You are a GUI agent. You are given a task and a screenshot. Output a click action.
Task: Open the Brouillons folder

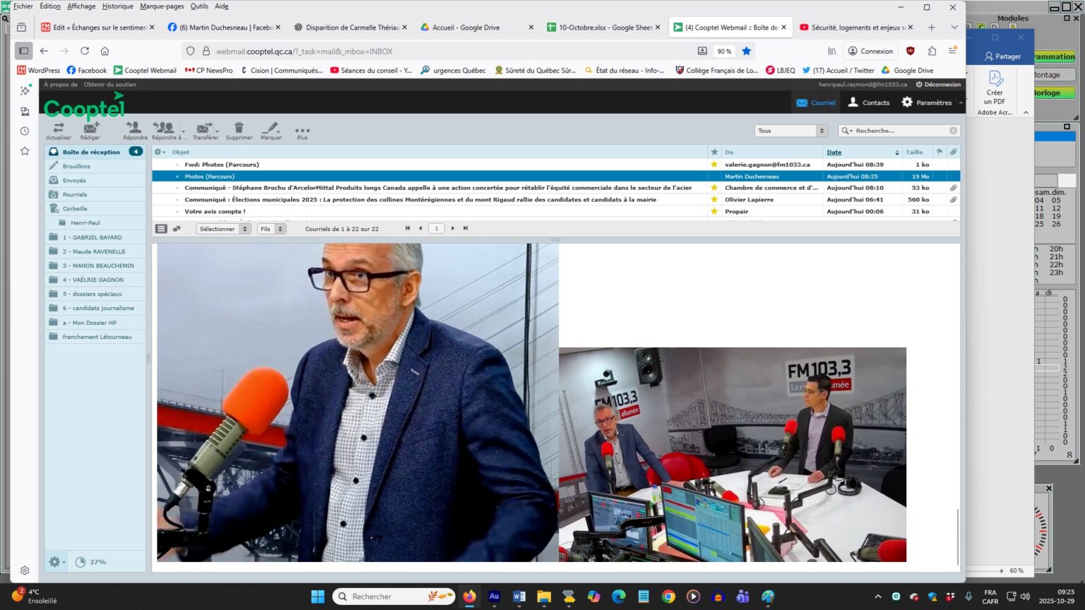(76, 167)
